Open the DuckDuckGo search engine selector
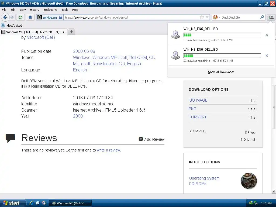Image resolution: width=276 pixels, height=207 pixels. [x=216, y=17]
